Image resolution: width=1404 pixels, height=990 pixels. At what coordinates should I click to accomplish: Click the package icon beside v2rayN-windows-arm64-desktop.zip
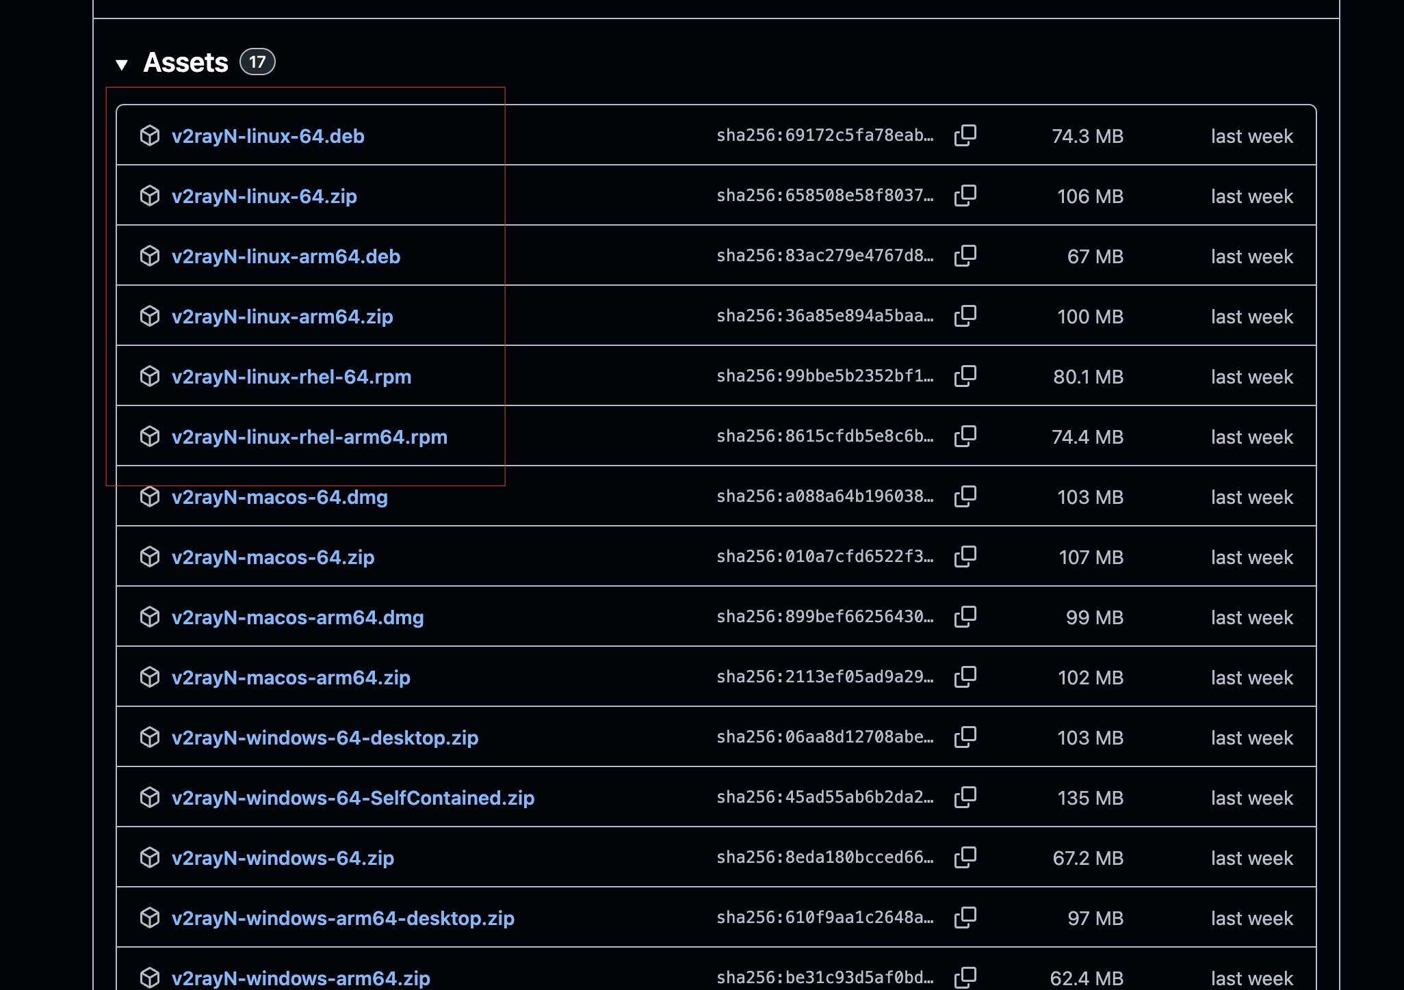pyautogui.click(x=150, y=918)
